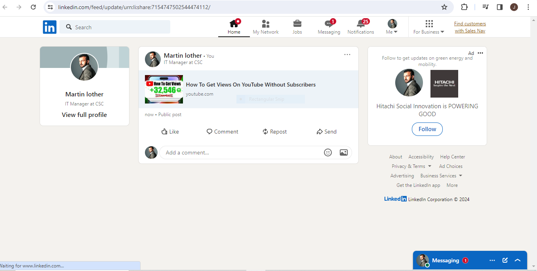Toggle the Chrome side panel icon
Image resolution: width=537 pixels, height=271 pixels.
[500, 7]
